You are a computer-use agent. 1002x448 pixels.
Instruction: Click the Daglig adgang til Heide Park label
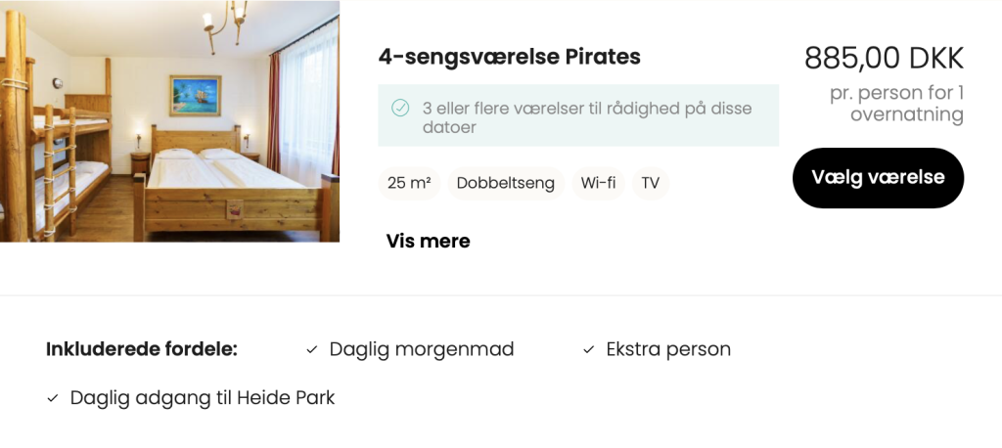(203, 398)
